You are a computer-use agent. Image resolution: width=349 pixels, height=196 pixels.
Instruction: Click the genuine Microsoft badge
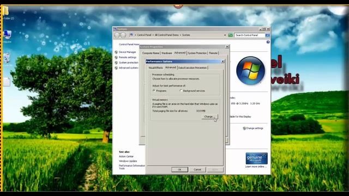(x=257, y=158)
